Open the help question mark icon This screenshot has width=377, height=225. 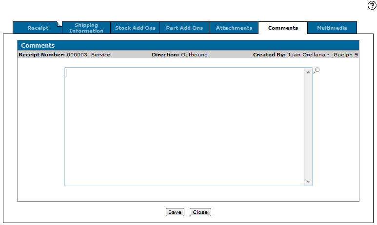(x=372, y=5)
